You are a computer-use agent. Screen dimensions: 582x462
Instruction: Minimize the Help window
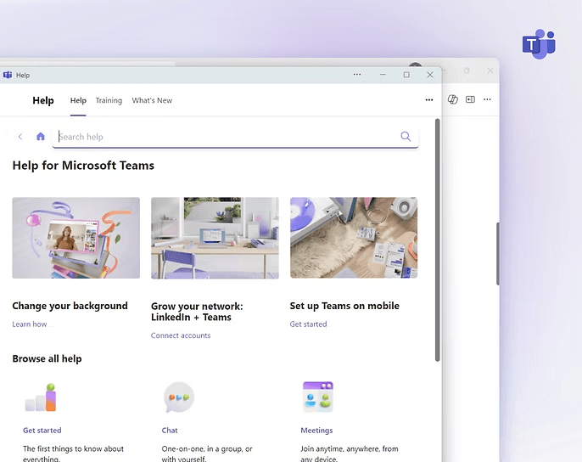coord(383,75)
